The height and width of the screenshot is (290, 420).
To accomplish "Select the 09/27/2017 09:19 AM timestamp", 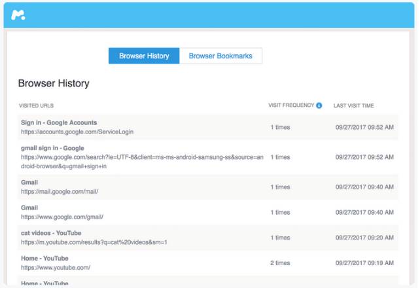I will 364,263.
